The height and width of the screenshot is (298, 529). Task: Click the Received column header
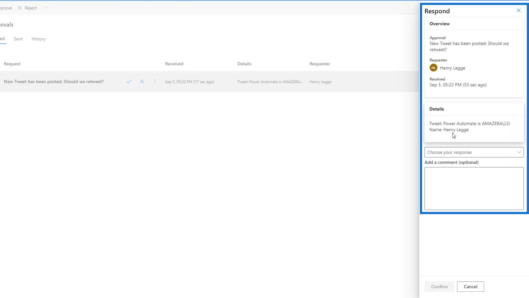pyautogui.click(x=174, y=64)
